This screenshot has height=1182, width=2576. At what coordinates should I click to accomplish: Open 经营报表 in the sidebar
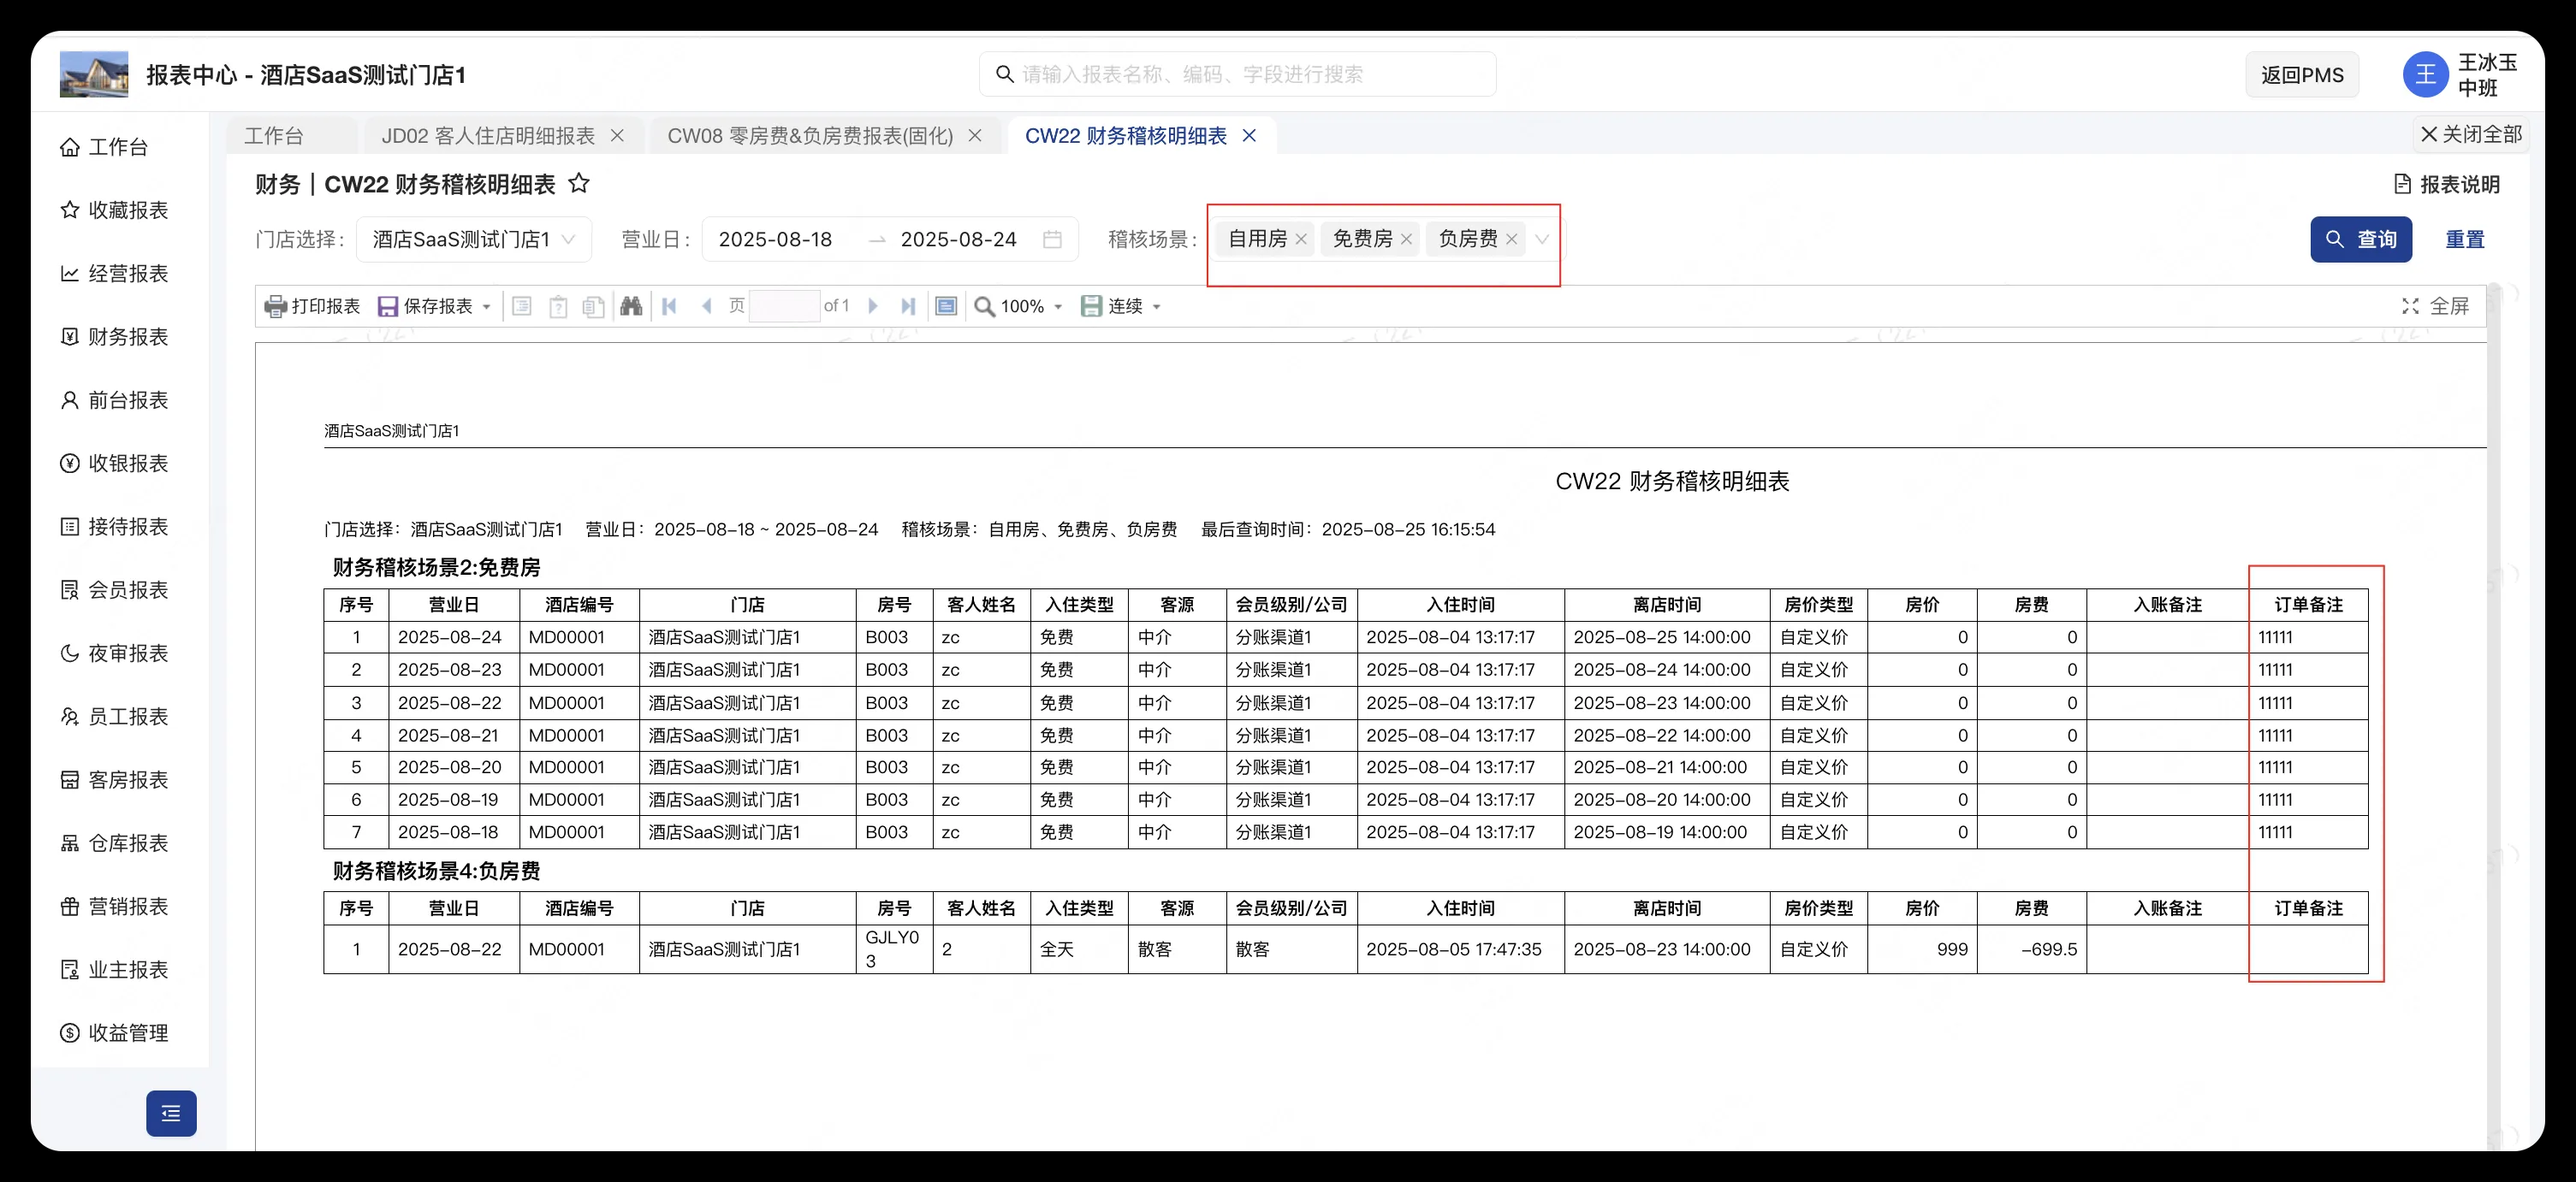click(115, 273)
